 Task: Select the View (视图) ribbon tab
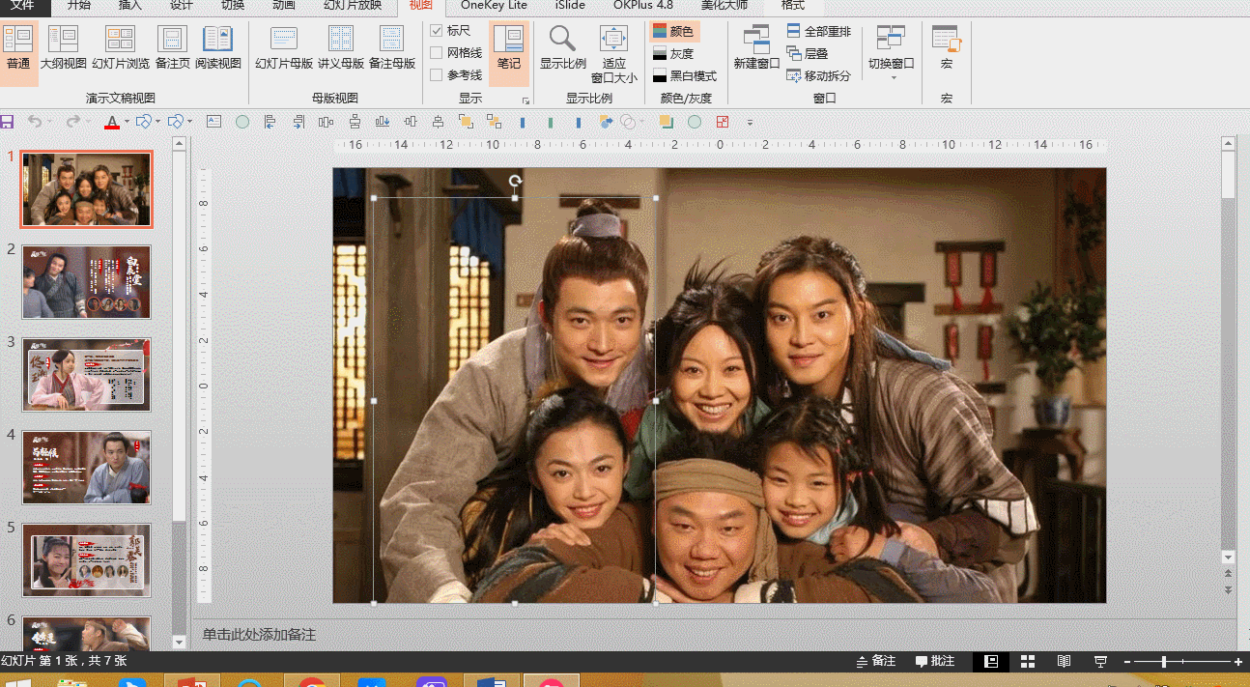[x=420, y=5]
